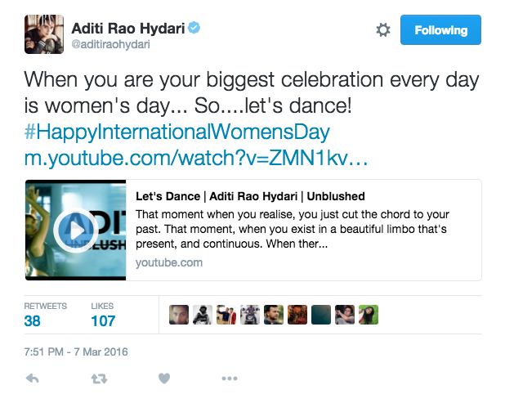Click the Aditi Rao Hydari display name
This screenshot has height=403, width=505.
127,29
